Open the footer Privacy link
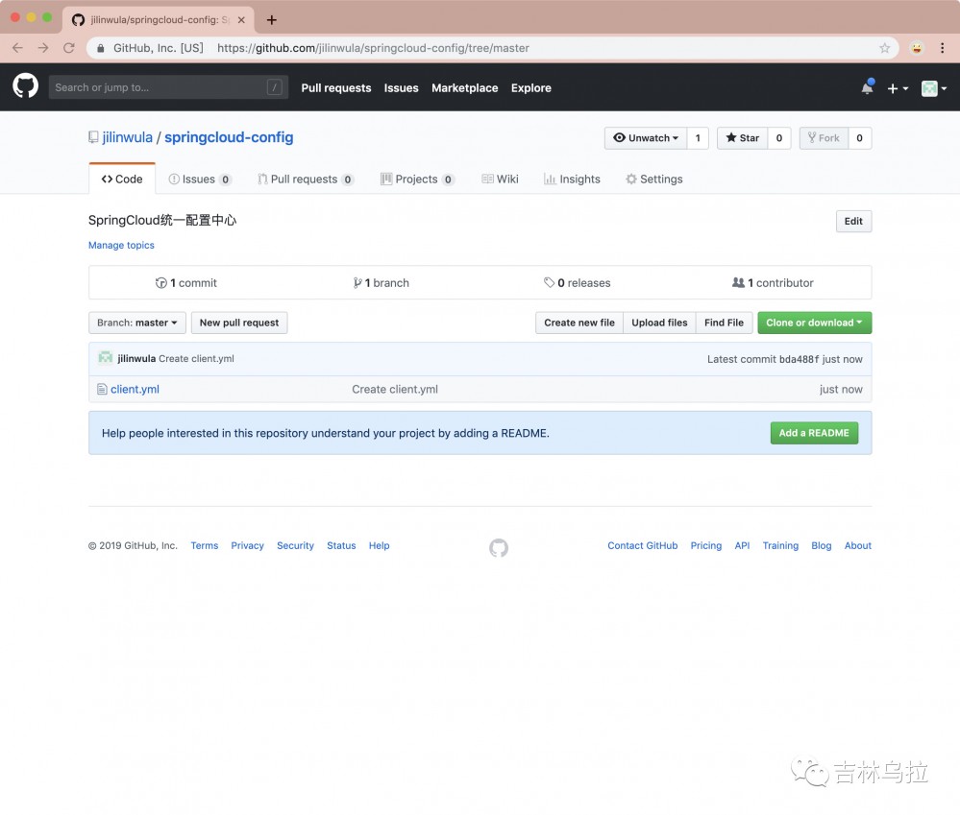 pos(247,545)
